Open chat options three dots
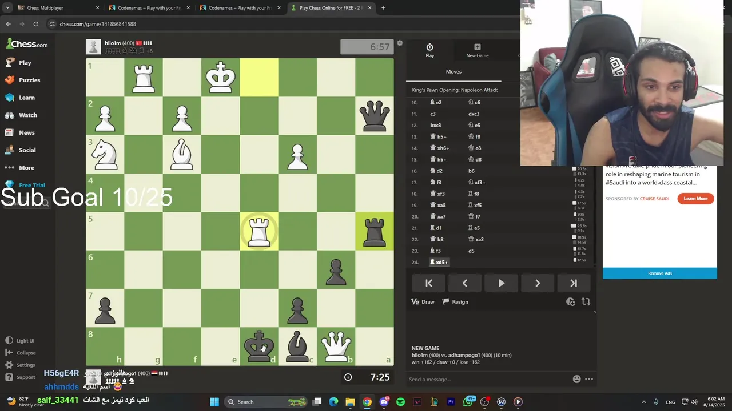Viewport: 732px width, 411px height. point(589,379)
